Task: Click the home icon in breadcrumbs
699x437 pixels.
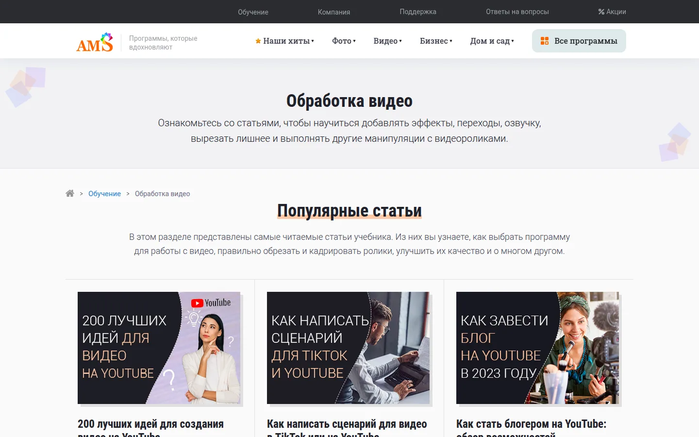Action: (70, 193)
